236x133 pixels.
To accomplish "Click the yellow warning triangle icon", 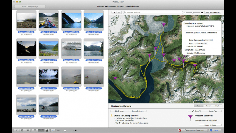I will (111, 116).
